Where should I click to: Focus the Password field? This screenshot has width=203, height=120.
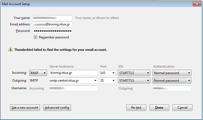(x=52, y=31)
